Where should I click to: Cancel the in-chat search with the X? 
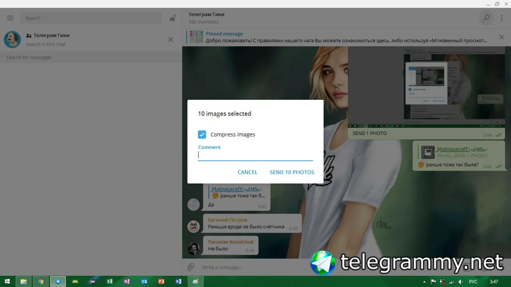[170, 40]
